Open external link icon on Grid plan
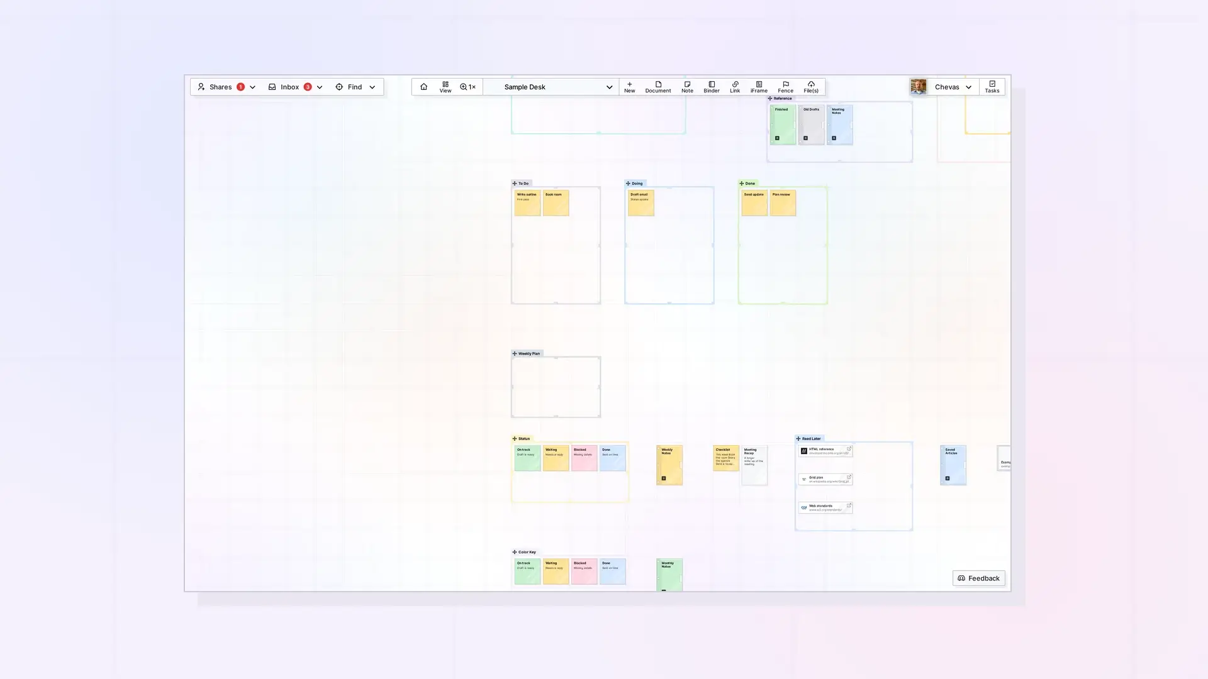 [849, 477]
